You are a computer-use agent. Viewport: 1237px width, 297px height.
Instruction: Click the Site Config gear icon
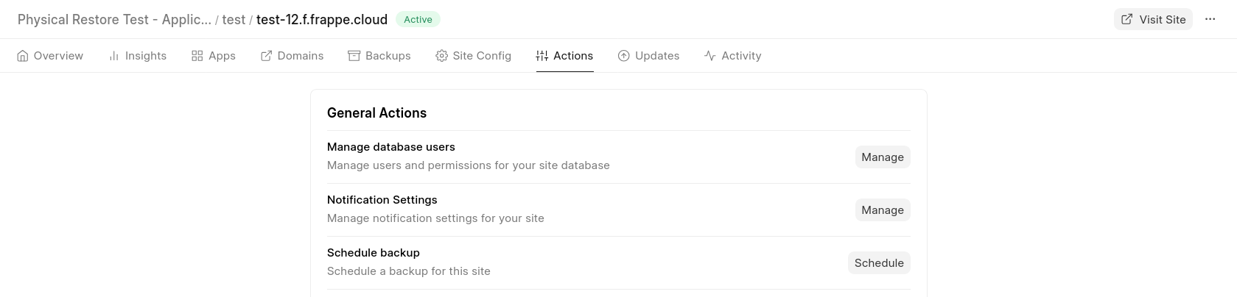442,56
